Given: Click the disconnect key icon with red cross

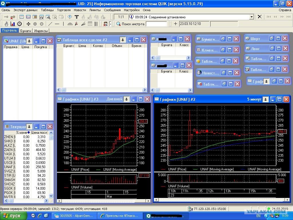Looking at the screenshot, I should (x=13, y=17).
